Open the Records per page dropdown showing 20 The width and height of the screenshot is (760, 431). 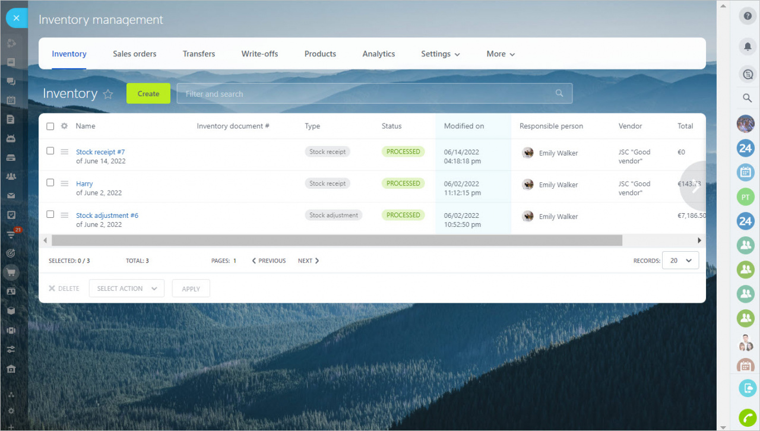point(680,261)
